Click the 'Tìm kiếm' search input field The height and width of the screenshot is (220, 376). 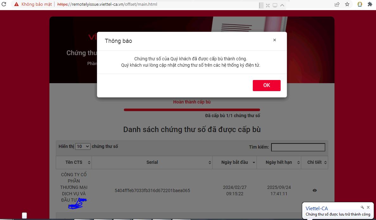click(x=298, y=147)
